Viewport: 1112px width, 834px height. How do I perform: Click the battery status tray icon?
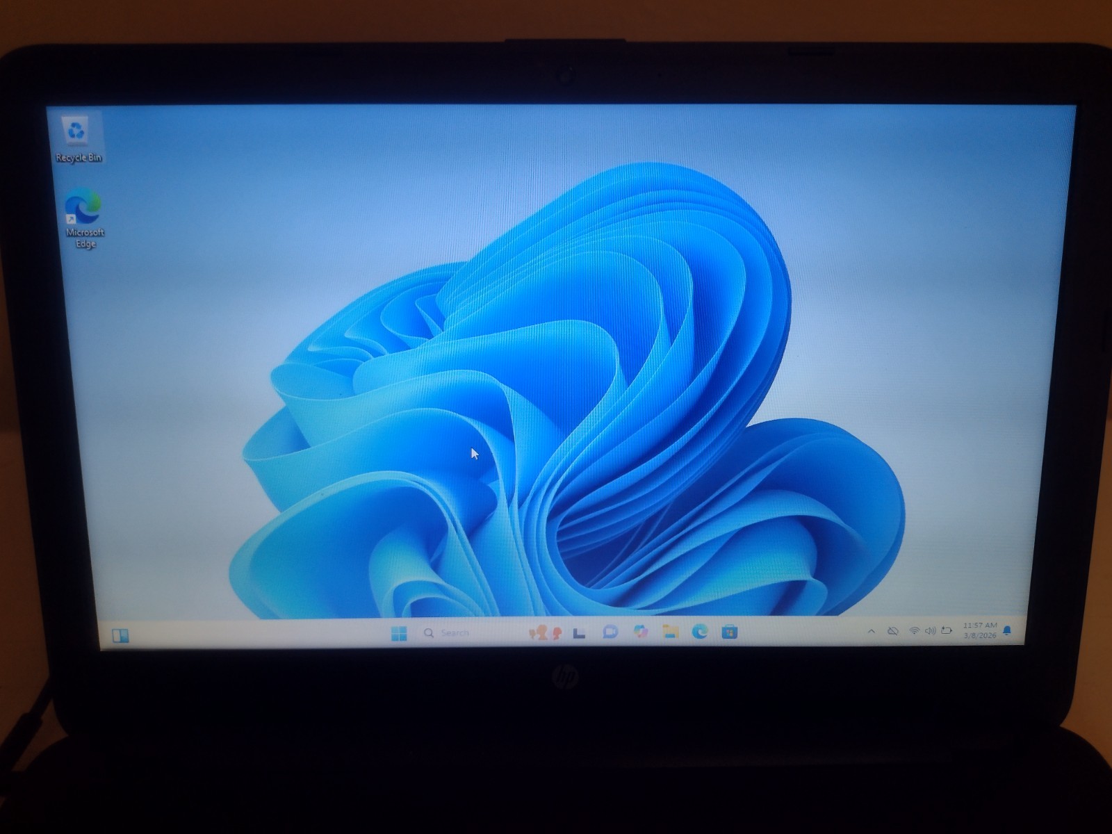pos(947,631)
